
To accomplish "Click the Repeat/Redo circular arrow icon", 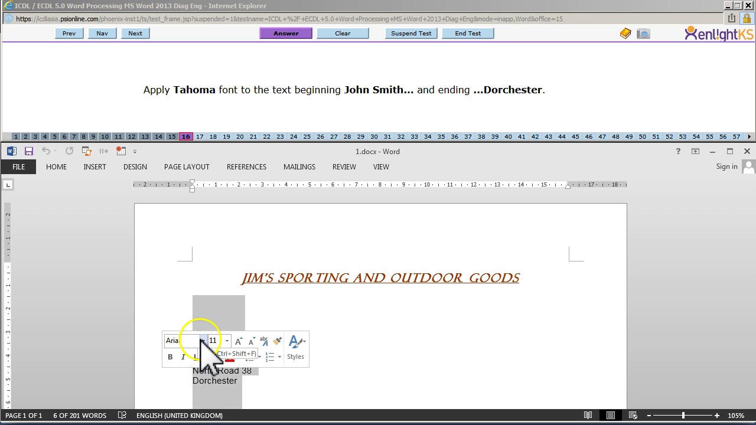I will (x=69, y=151).
